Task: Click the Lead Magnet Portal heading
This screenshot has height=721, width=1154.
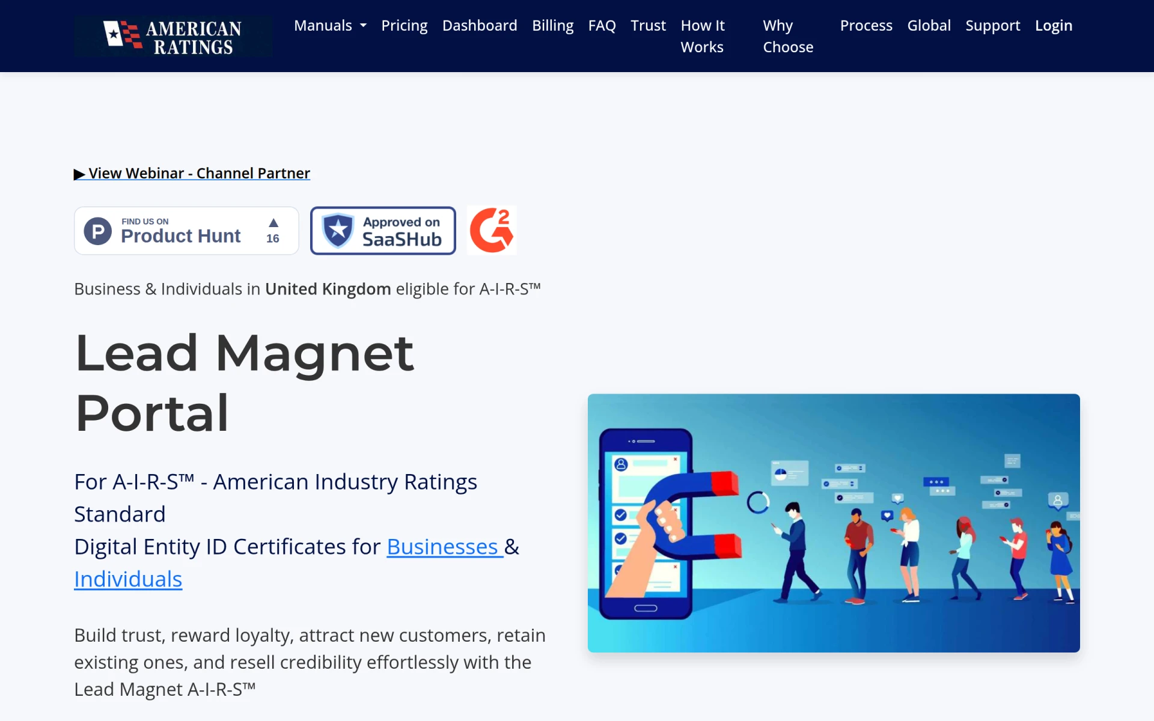Action: (x=245, y=383)
